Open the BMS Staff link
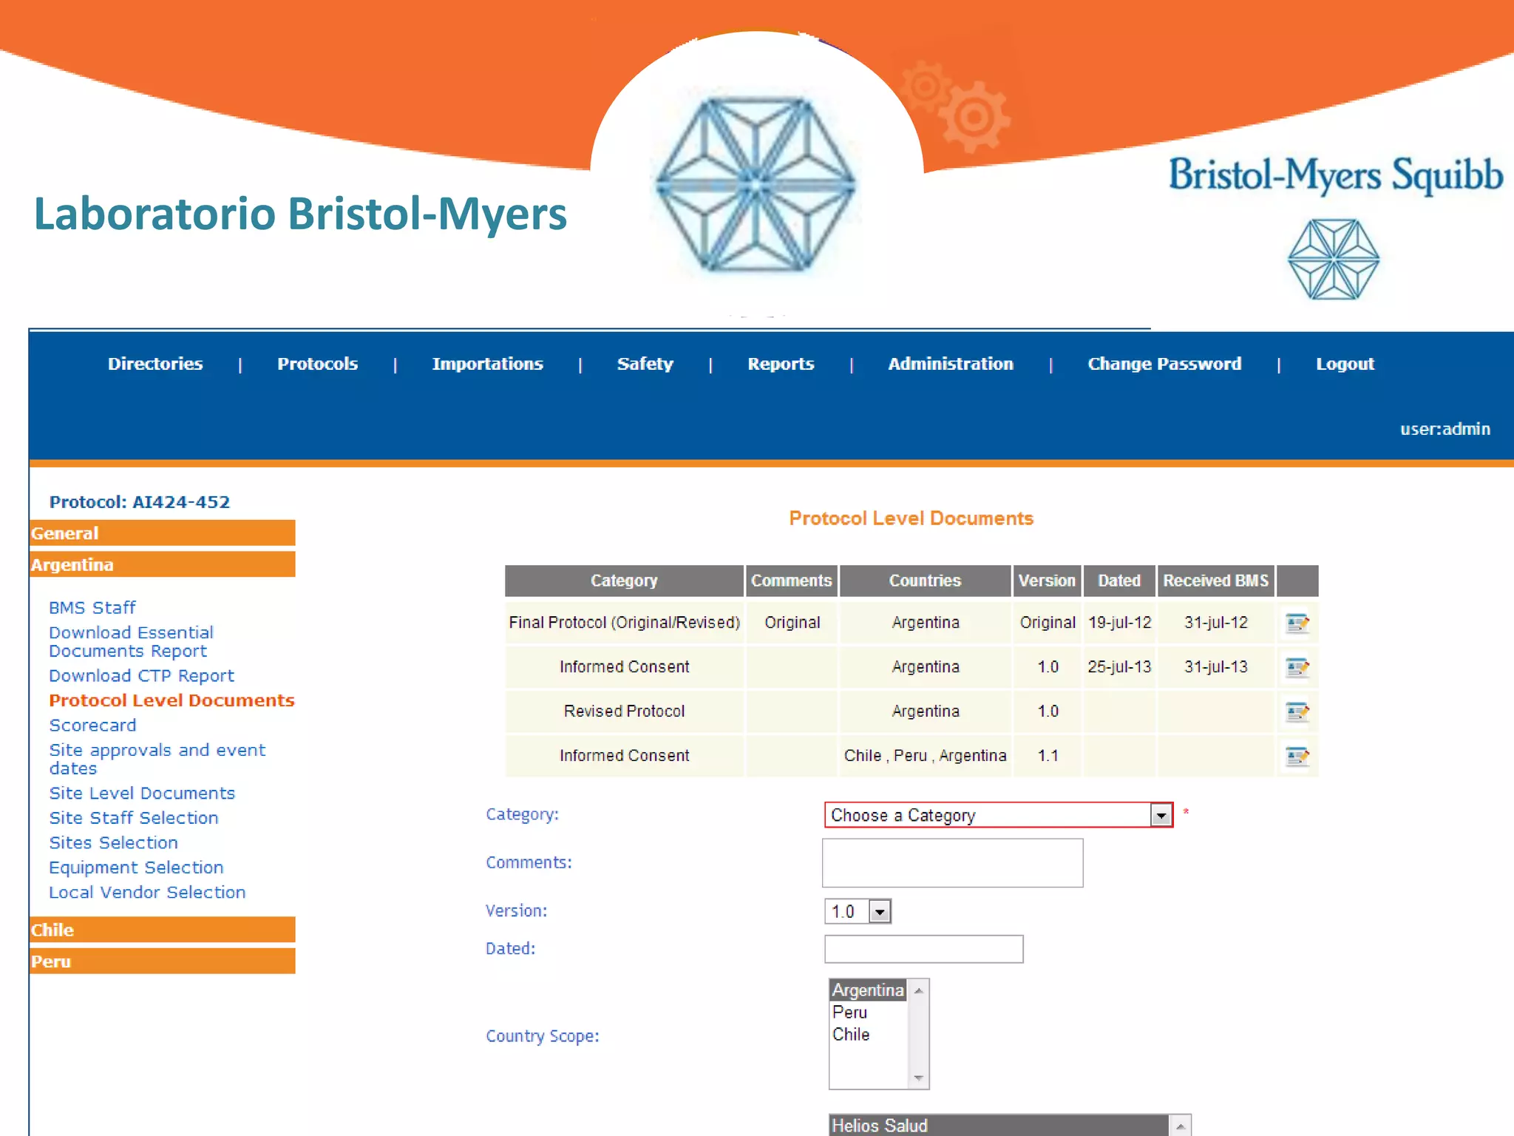 coord(92,608)
